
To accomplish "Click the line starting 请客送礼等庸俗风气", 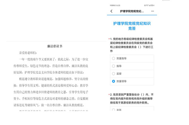I will (49, 105).
